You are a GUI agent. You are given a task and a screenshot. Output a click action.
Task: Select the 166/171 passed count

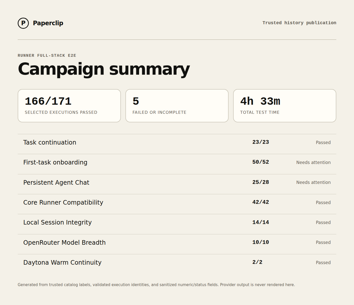coord(48,101)
